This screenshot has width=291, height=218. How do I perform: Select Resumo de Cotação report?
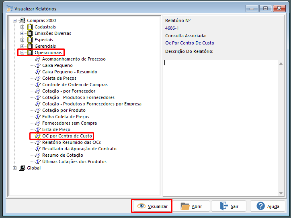[x=63, y=155]
